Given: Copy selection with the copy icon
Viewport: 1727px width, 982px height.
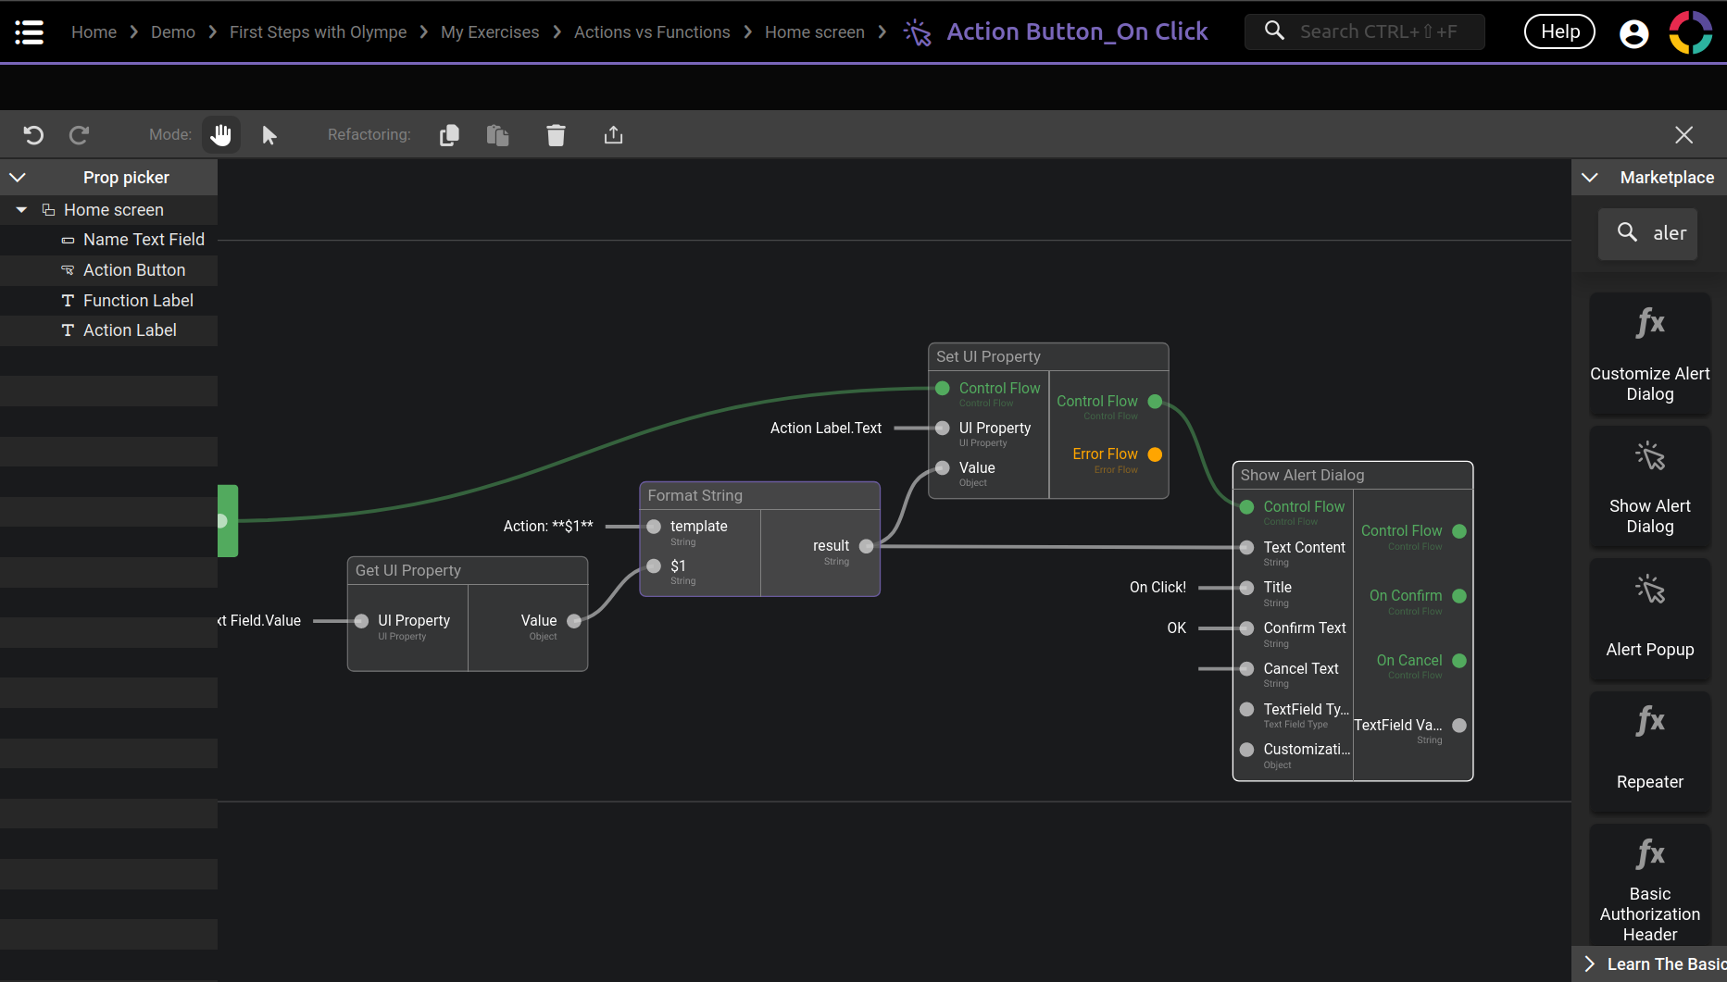Looking at the screenshot, I should [449, 135].
